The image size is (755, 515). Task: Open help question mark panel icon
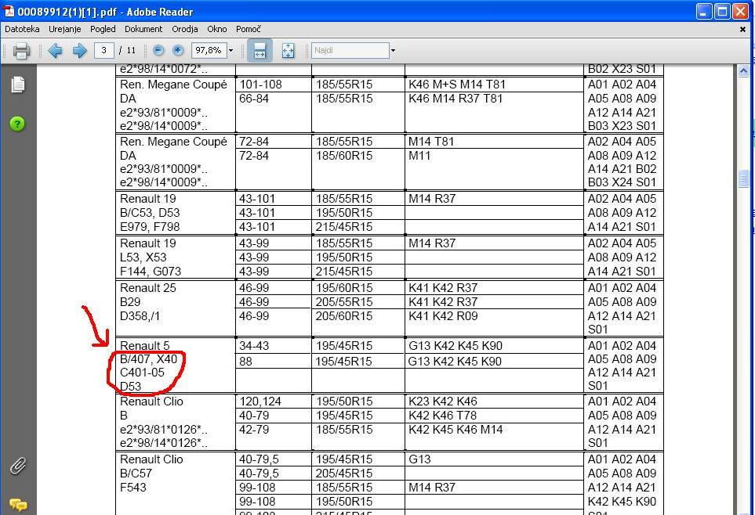click(17, 124)
